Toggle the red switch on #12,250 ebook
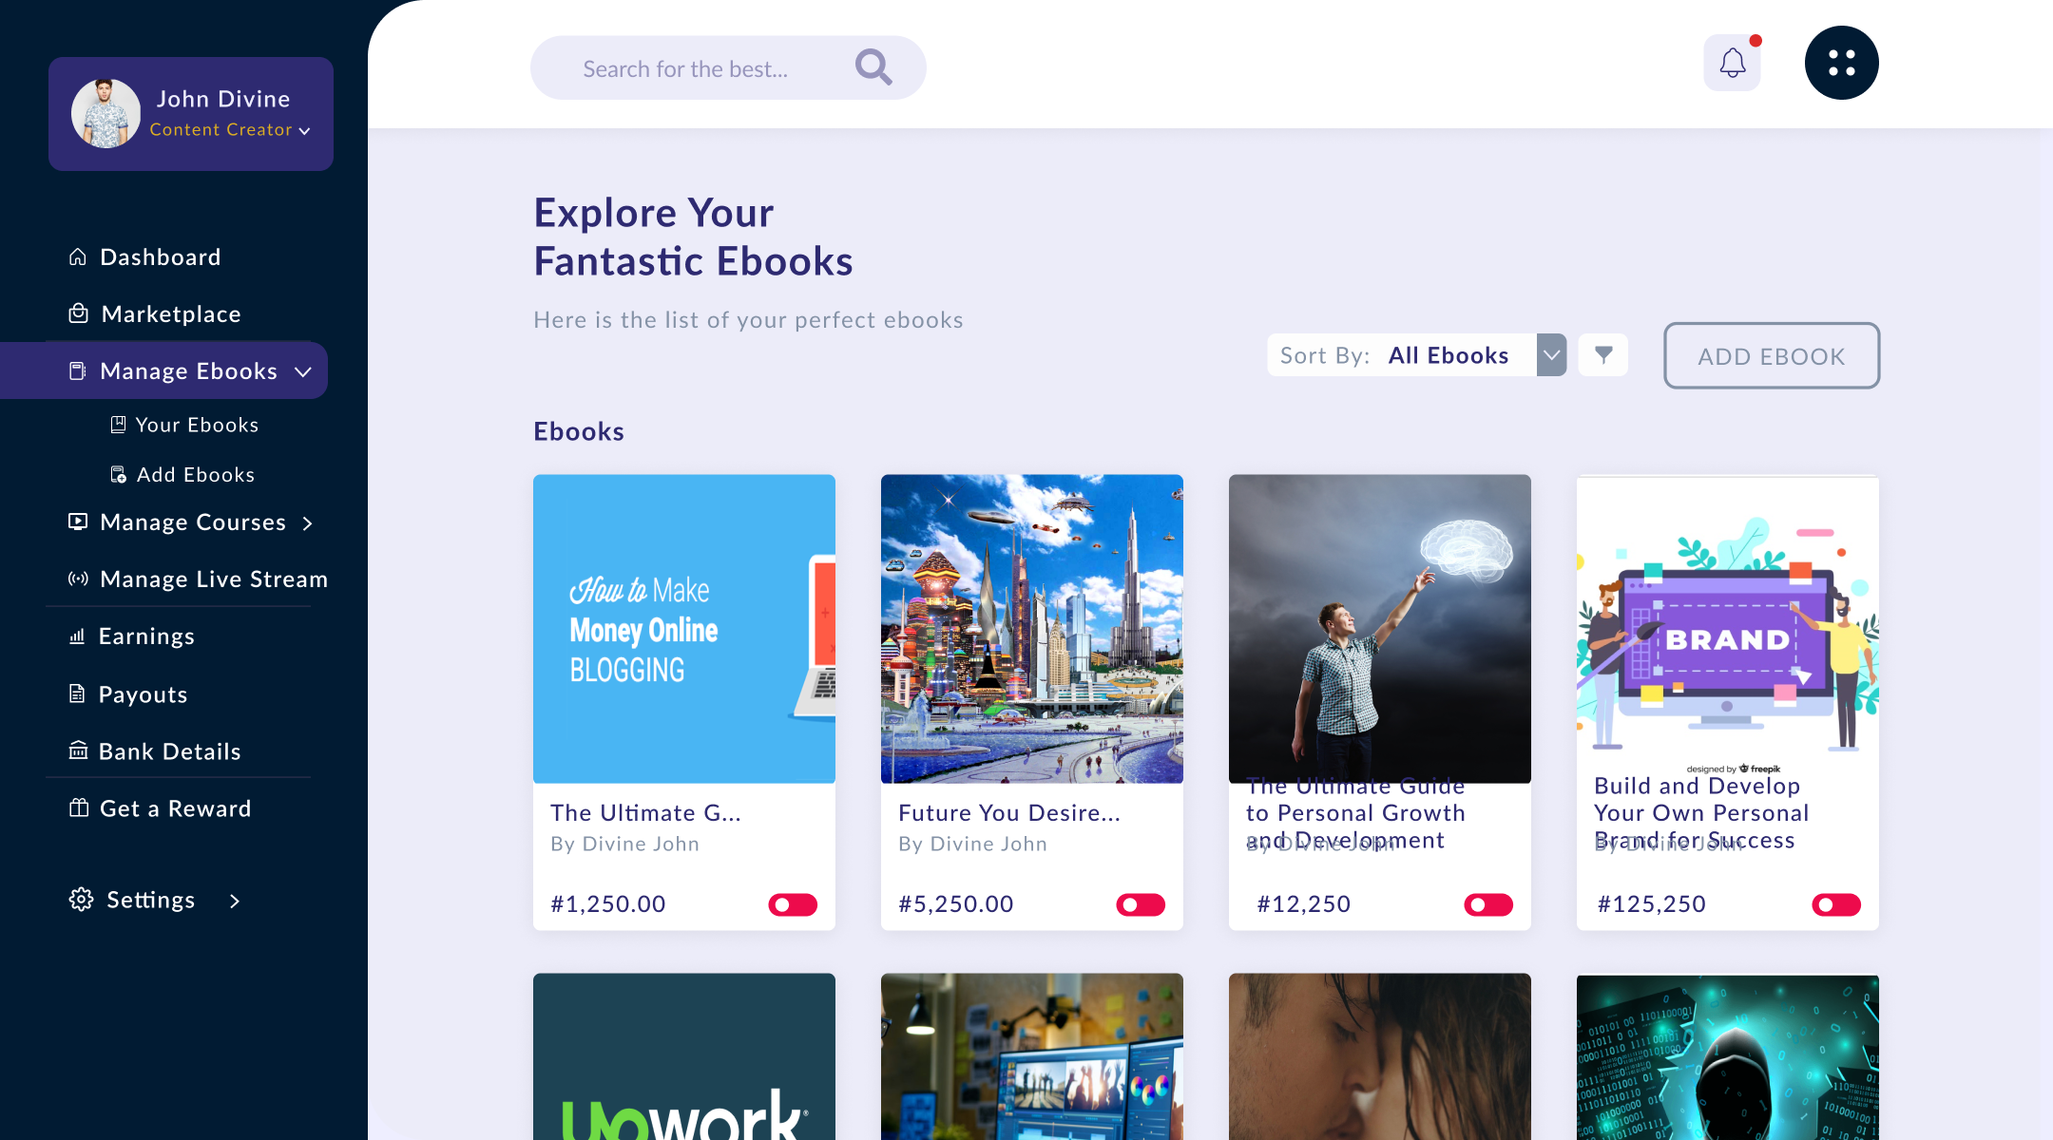The height and width of the screenshot is (1140, 2053). pos(1488,904)
